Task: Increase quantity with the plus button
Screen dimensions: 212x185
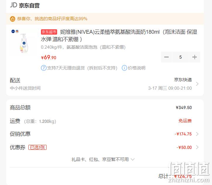Action: tap(194, 57)
